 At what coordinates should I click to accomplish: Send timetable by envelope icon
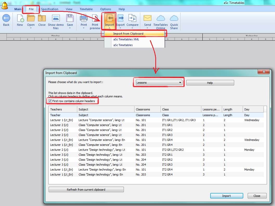[x=147, y=18]
